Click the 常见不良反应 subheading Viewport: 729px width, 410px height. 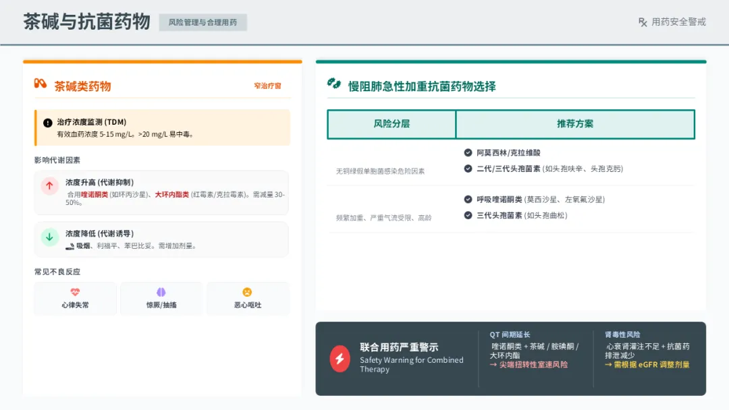click(57, 272)
